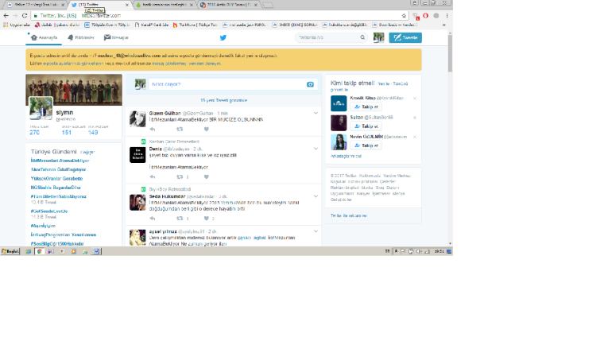Viewport: 604px width, 341px height.
Task: Click Twitter ile reklam ver link
Action: coord(349,215)
